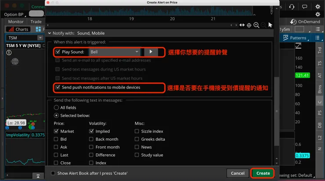Click the TSM symbol input field
Viewport: 325px width, 181px height.
22,38
